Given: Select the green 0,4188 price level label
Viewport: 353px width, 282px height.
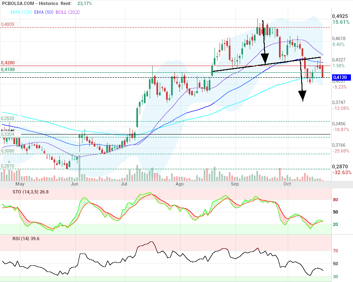Looking at the screenshot, I should tap(8, 69).
